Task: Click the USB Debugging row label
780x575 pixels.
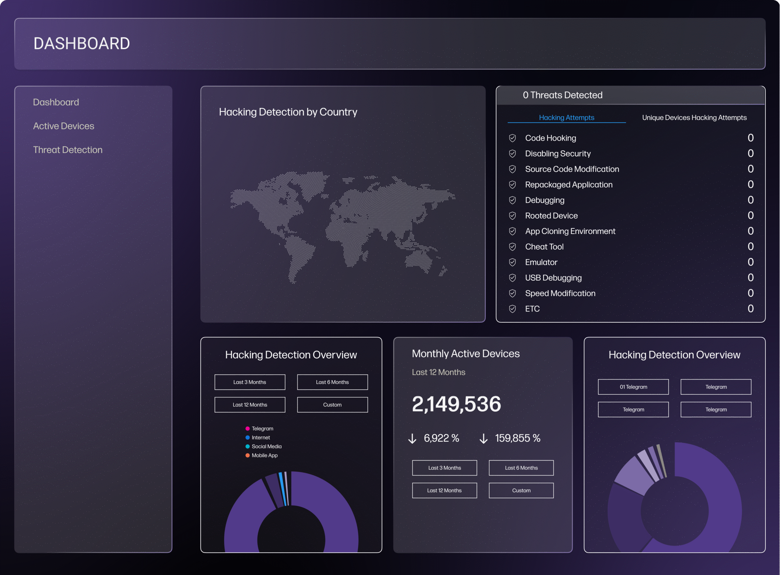Action: tap(553, 278)
